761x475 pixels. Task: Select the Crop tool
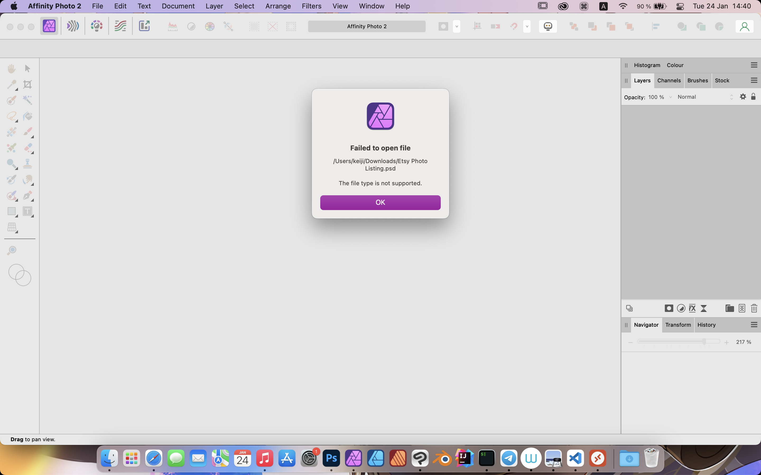point(27,84)
